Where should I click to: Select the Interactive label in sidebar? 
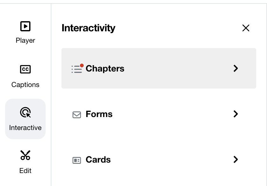[x=25, y=128]
